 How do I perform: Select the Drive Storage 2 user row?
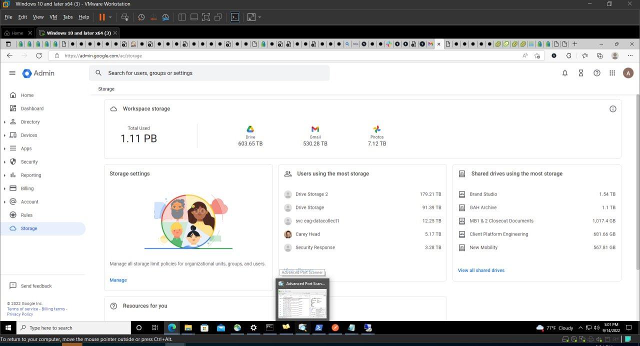click(362, 194)
